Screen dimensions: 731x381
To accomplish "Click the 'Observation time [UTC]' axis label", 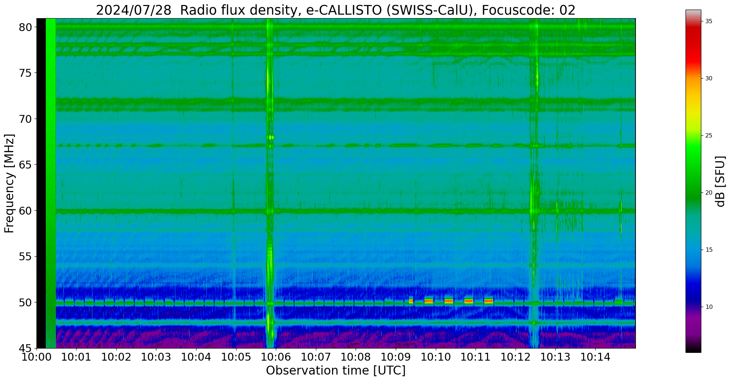I will (x=336, y=371).
